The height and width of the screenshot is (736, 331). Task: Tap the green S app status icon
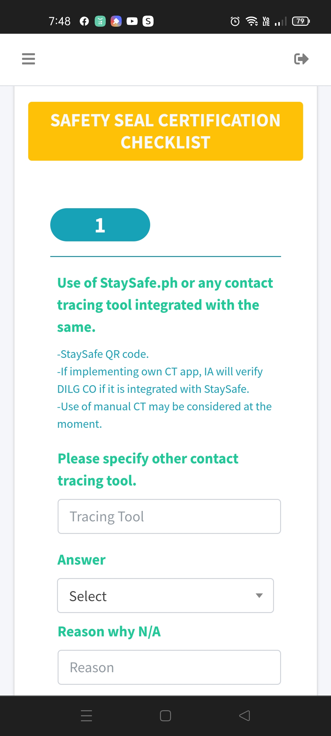tap(148, 21)
